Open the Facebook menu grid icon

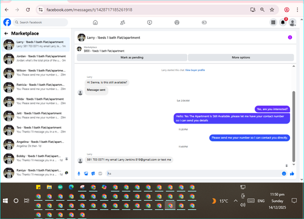click(274, 23)
